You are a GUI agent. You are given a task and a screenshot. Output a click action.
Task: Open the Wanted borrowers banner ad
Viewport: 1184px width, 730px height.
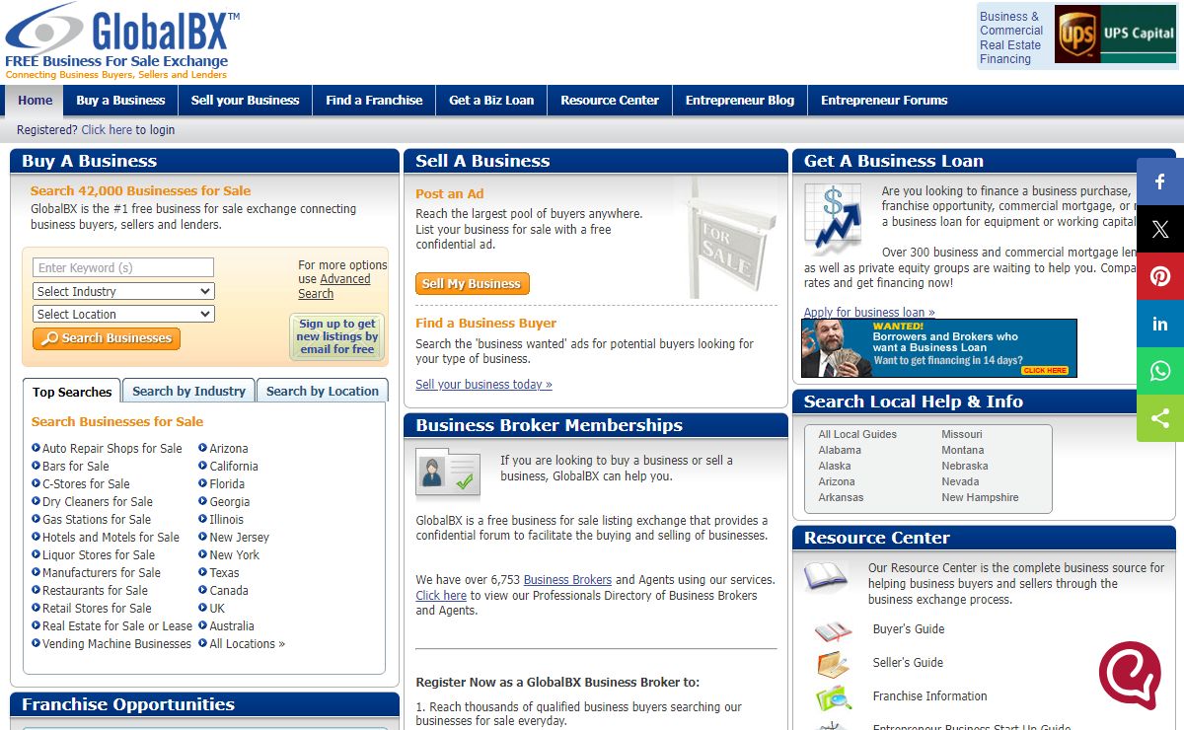[x=939, y=348]
